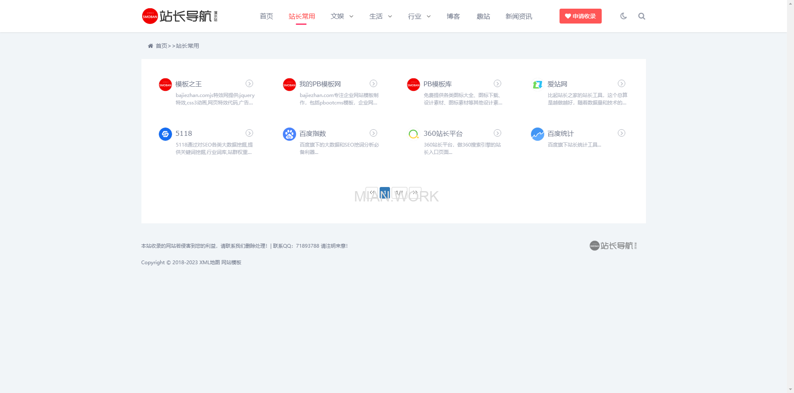Click the 百度指数 paw icon
This screenshot has width=794, height=393.
tap(289, 134)
